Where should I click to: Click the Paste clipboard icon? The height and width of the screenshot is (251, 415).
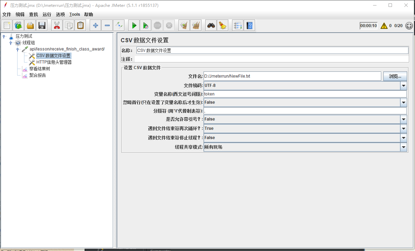(80, 25)
